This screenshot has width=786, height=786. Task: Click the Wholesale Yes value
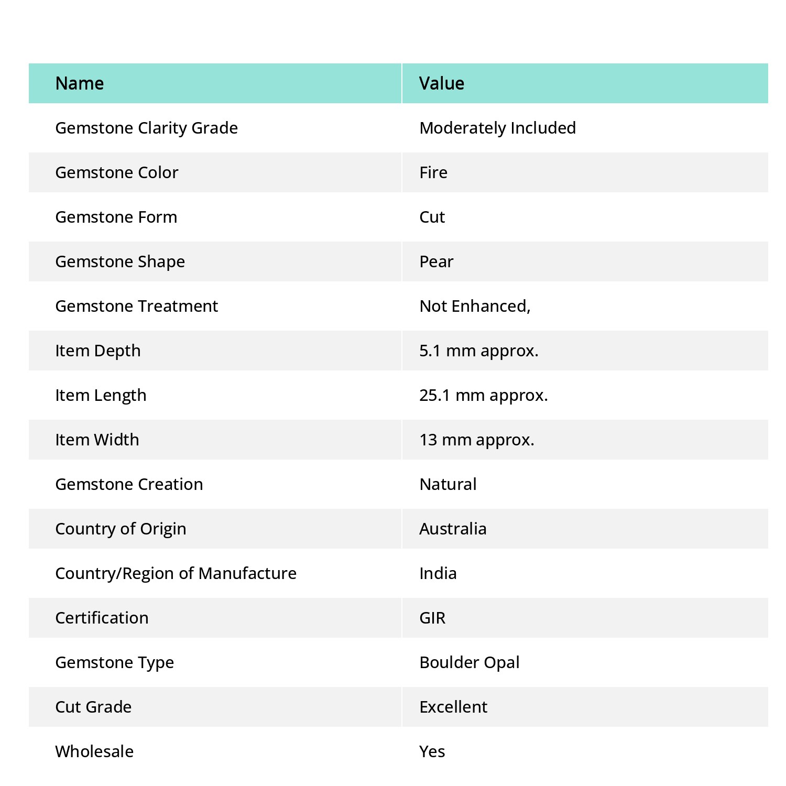432,751
